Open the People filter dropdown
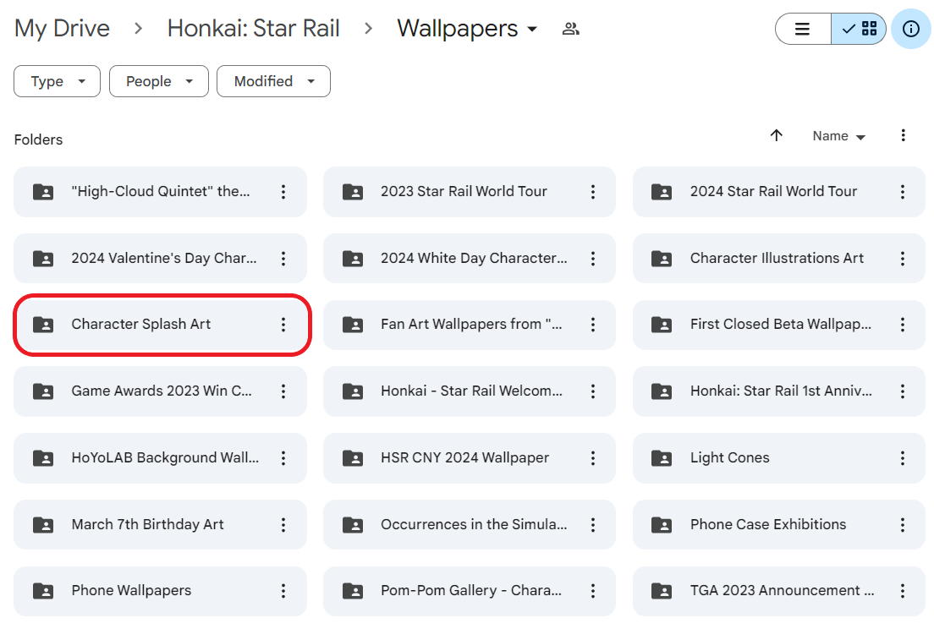This screenshot has width=934, height=629. 158,81
